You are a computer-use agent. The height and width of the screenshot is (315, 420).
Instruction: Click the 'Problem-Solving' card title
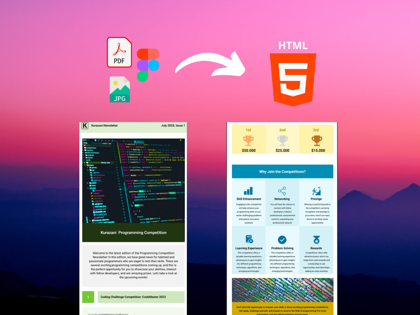point(282,248)
